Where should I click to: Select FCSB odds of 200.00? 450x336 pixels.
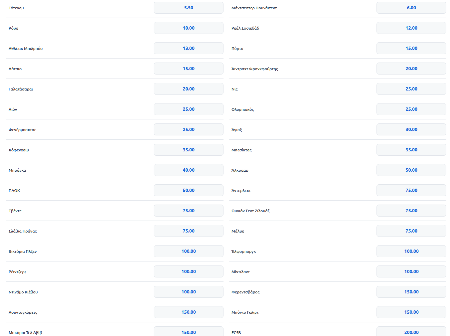pyautogui.click(x=411, y=332)
